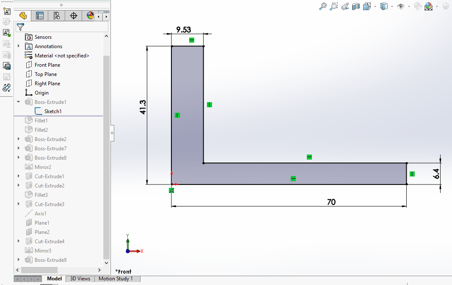Image resolution: width=452 pixels, height=285 pixels.
Task: Click the Edit Appearance icon
Action: click(418, 6)
